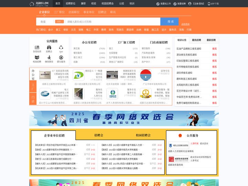Click 太平人寿保险 company logo

tap(112, 94)
